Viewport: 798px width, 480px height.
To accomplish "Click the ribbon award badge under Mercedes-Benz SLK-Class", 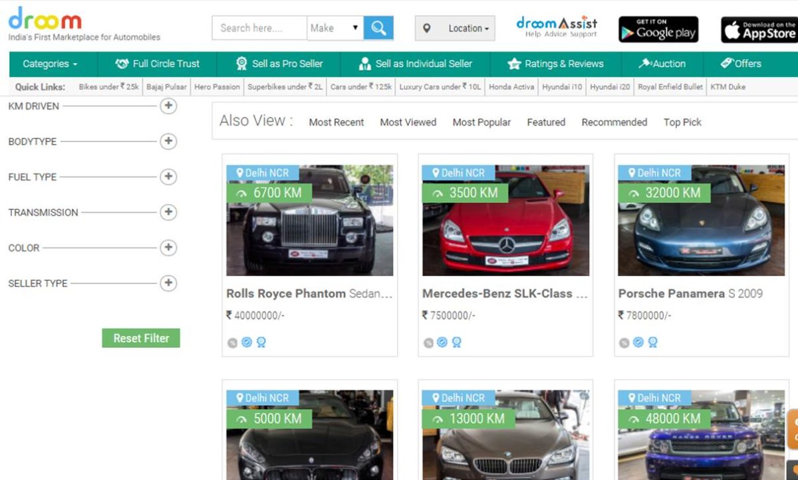I will point(457,343).
